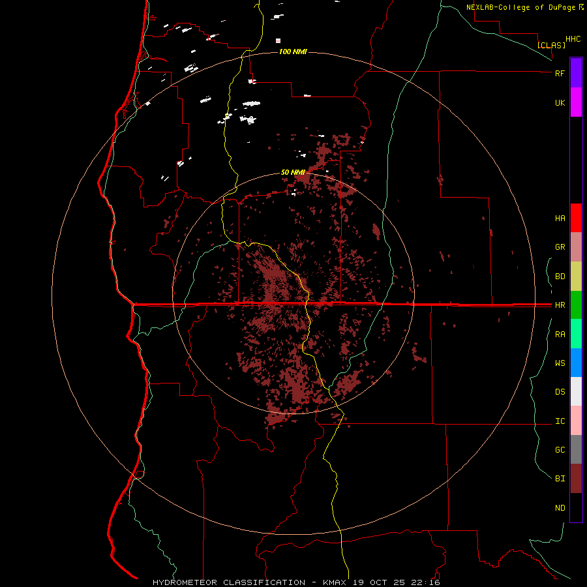
Task: Select the GR dusty pink legend swatch
Action: click(576, 247)
